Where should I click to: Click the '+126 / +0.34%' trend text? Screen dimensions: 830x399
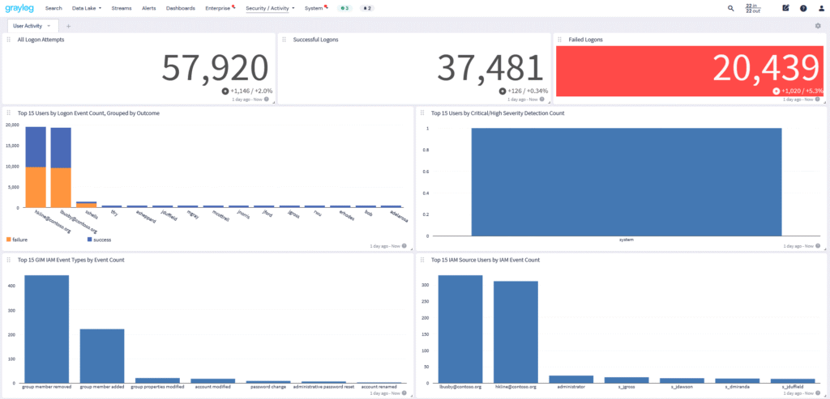[x=527, y=91]
